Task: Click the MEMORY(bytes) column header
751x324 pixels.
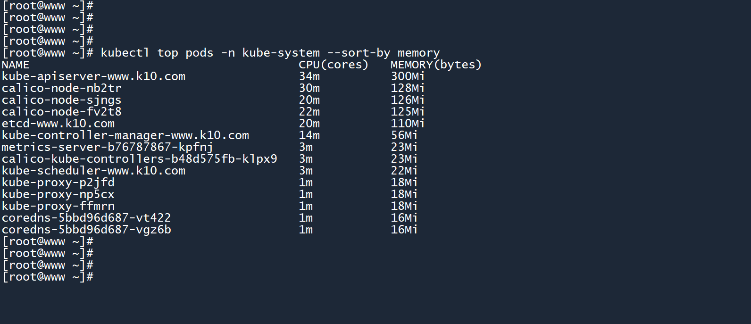Action: 436,65
